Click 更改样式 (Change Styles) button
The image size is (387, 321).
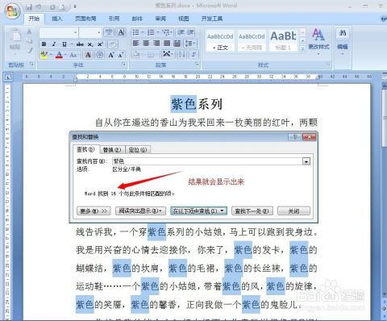pyautogui.click(x=318, y=41)
